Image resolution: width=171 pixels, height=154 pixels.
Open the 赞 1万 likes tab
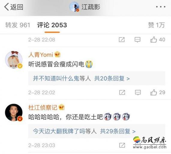click(156, 25)
